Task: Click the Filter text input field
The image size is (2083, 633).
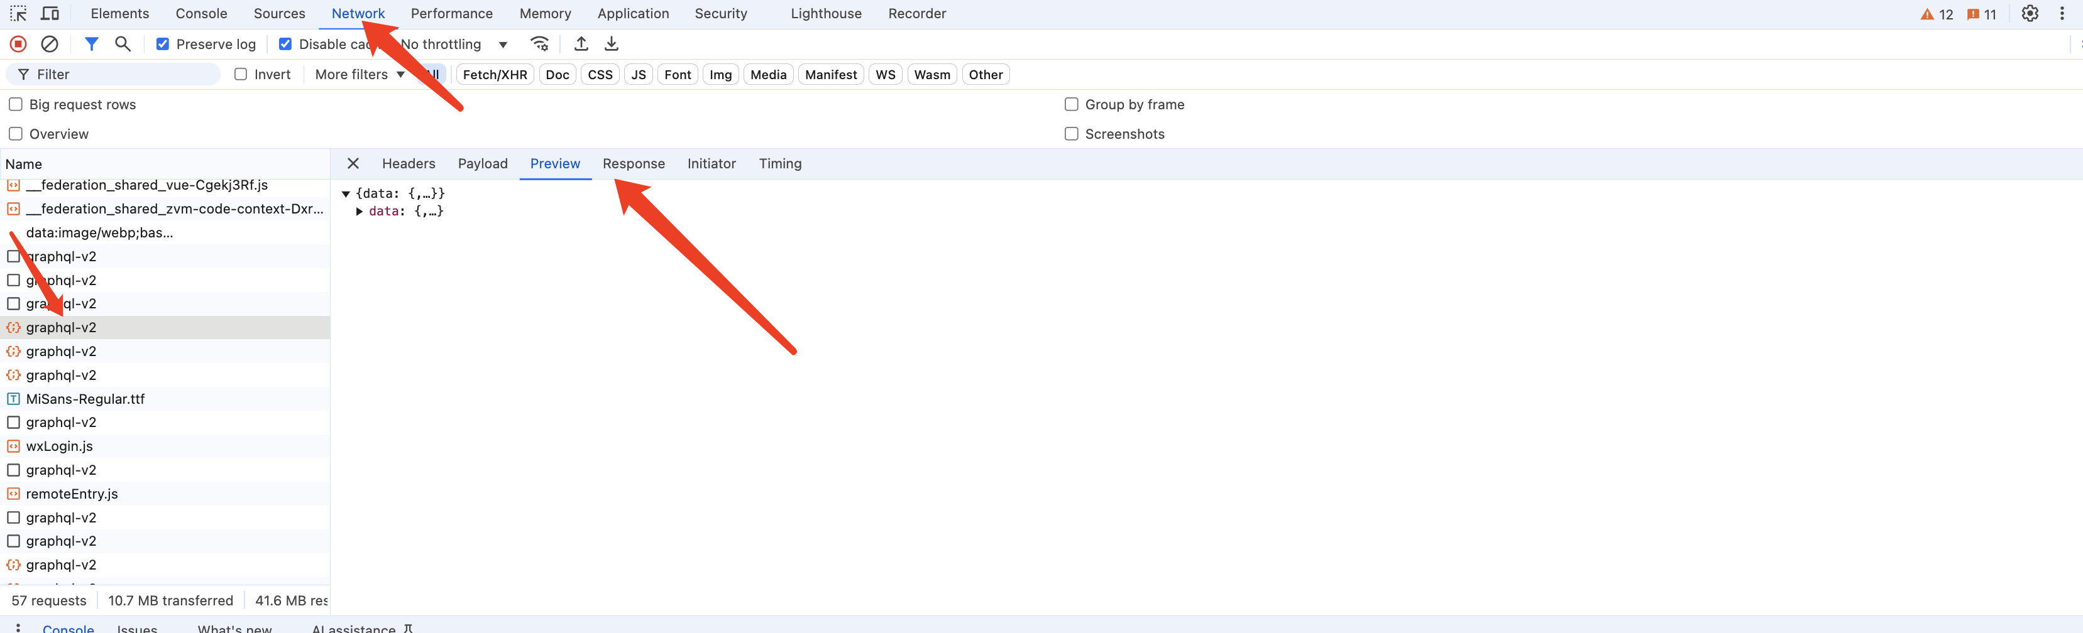Action: point(113,74)
